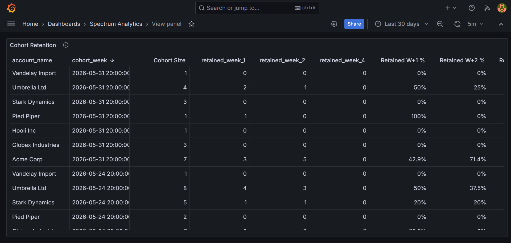Click retained_week_2 value 5 for Acme Corp
This screenshot has height=243, width=511.
[x=305, y=159]
